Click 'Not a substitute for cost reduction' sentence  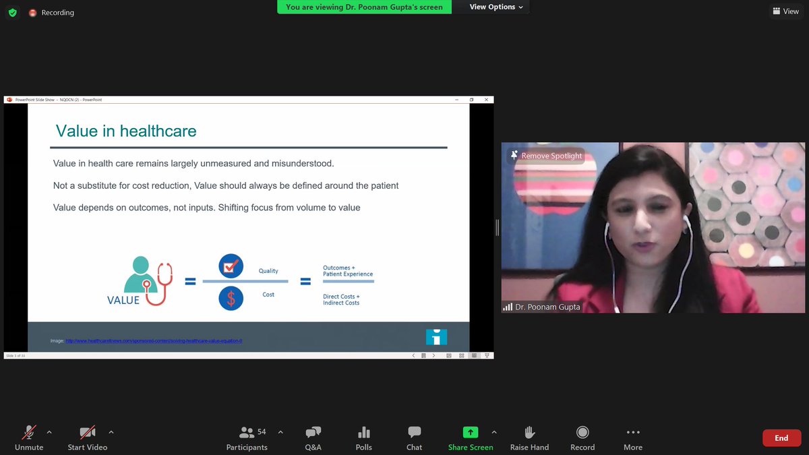point(226,185)
